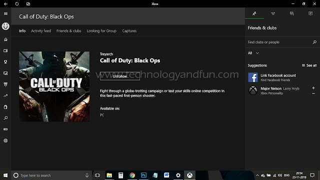Click the title bar view icon beside refresh
This screenshot has height=180, width=320.
click(x=28, y=4)
